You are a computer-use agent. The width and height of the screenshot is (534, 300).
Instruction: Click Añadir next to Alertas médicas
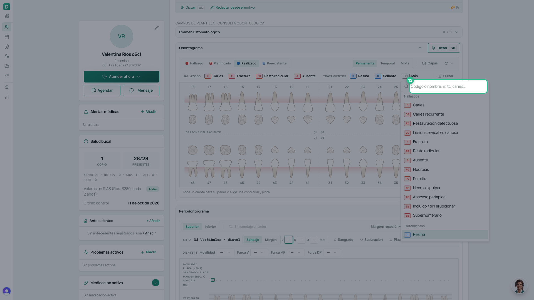pos(148,112)
